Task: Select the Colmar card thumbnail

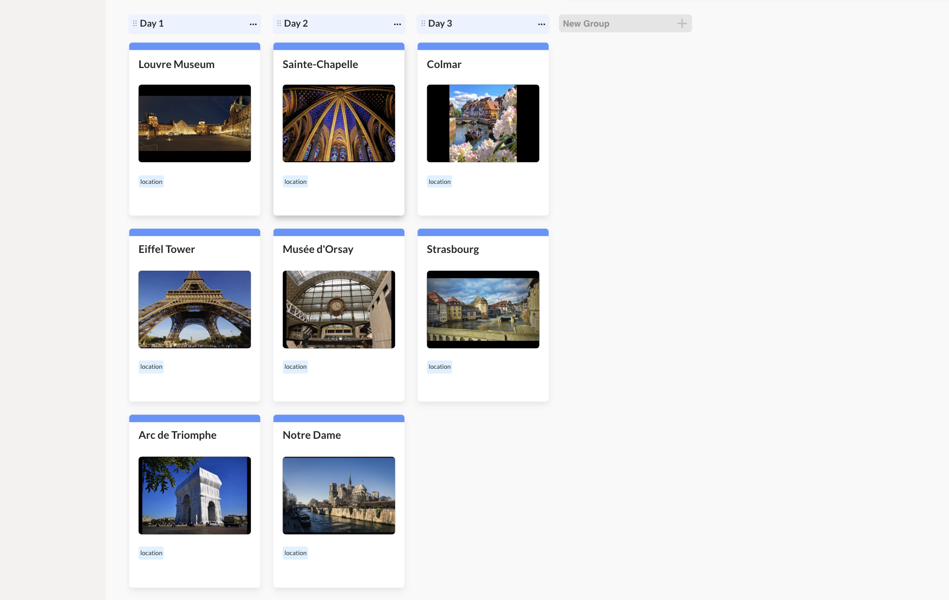Action: coord(483,123)
